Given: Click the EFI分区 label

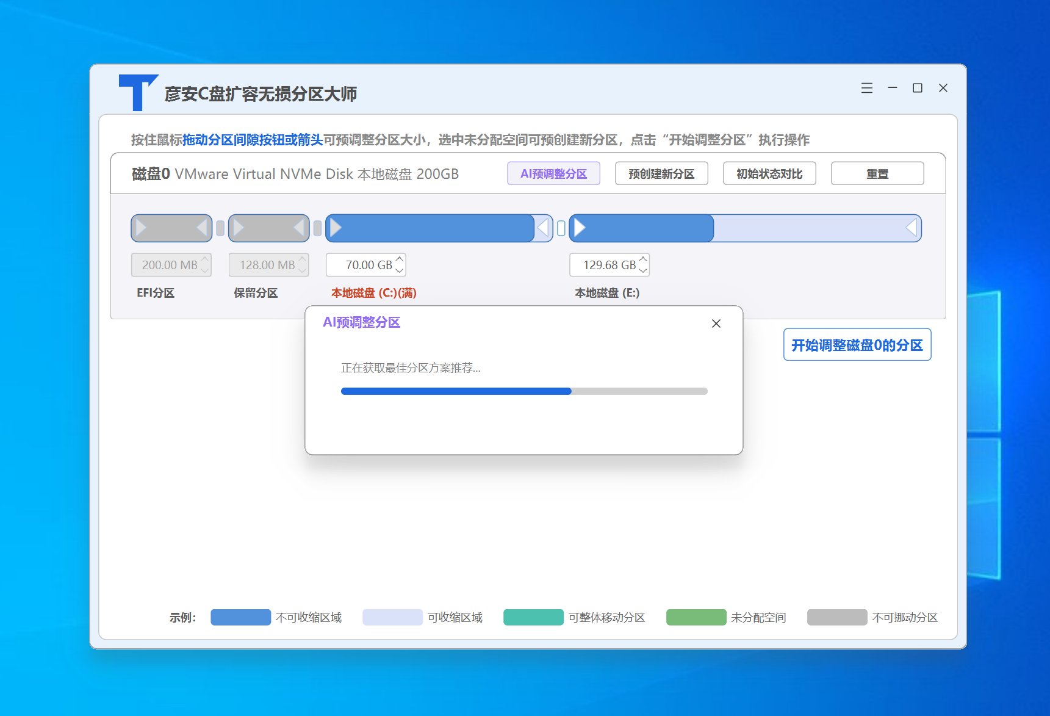Looking at the screenshot, I should click(156, 293).
